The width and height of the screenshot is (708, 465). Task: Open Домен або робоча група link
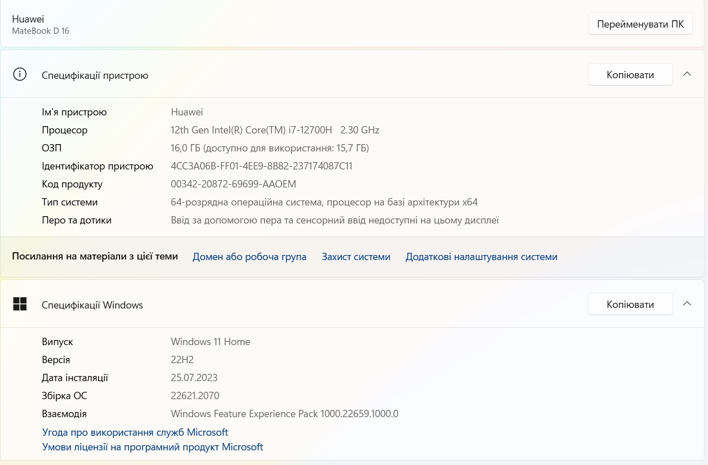(250, 257)
